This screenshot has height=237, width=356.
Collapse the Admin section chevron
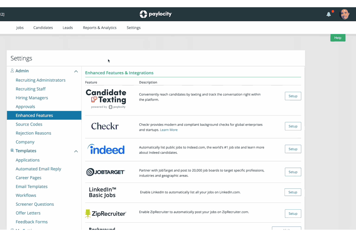[76, 71]
